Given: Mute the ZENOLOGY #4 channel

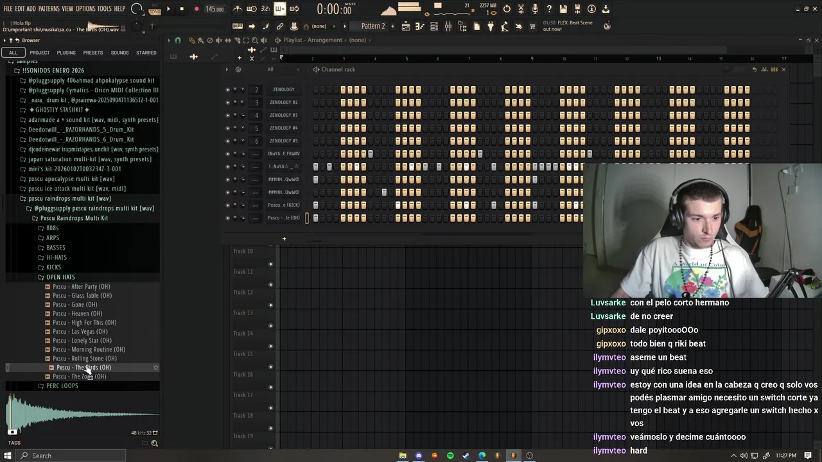Looking at the screenshot, I should point(227,128).
